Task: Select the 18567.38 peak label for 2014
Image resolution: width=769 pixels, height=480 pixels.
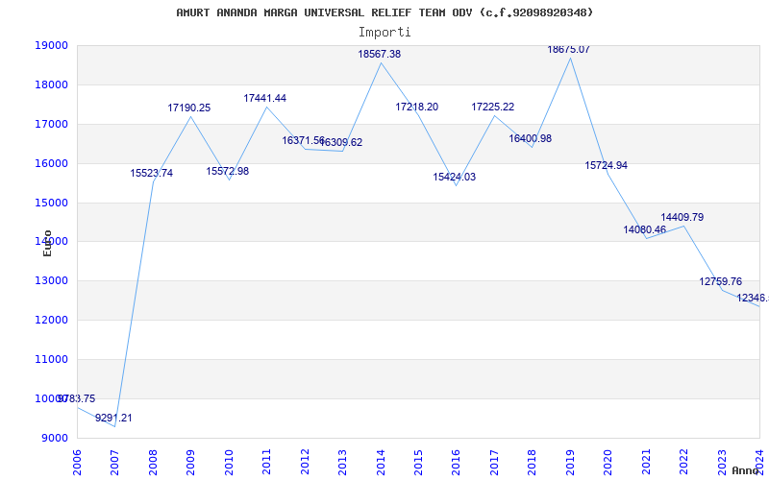Action: [x=380, y=55]
